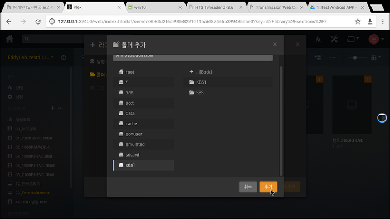Click the orange 추가 button in dialog
Screen dimensions: 390x219
coord(268,187)
